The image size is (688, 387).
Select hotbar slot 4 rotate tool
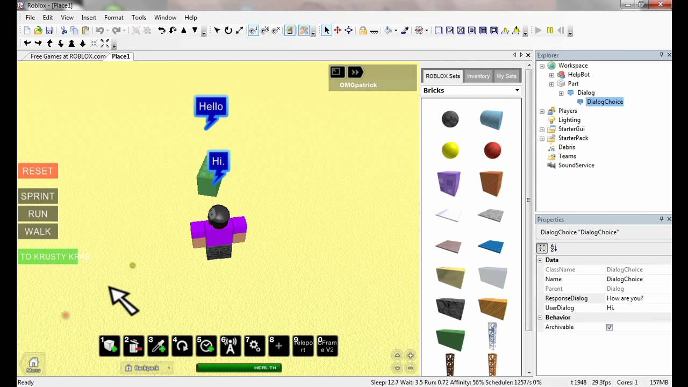[182, 346]
